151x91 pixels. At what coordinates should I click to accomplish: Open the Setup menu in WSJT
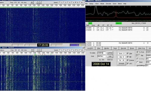(x=91, y=4)
